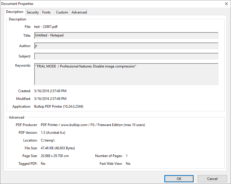This screenshot has height=184, width=231.
Task: Click the Location path C:\temp\
Action: 48,140
